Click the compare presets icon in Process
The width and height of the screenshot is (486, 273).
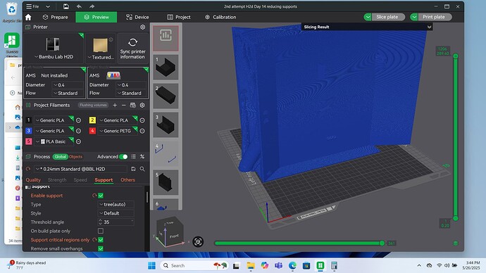(142, 157)
